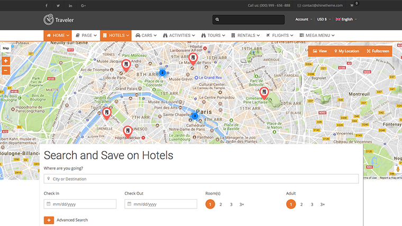The image size is (402, 226).
Task: Click the Report a map error link
Action: [x=390, y=177]
